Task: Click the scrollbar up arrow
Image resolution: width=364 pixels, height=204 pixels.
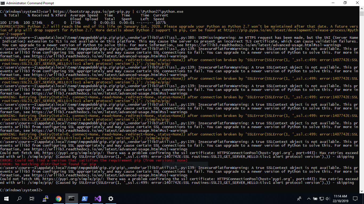Action: click(362, 9)
